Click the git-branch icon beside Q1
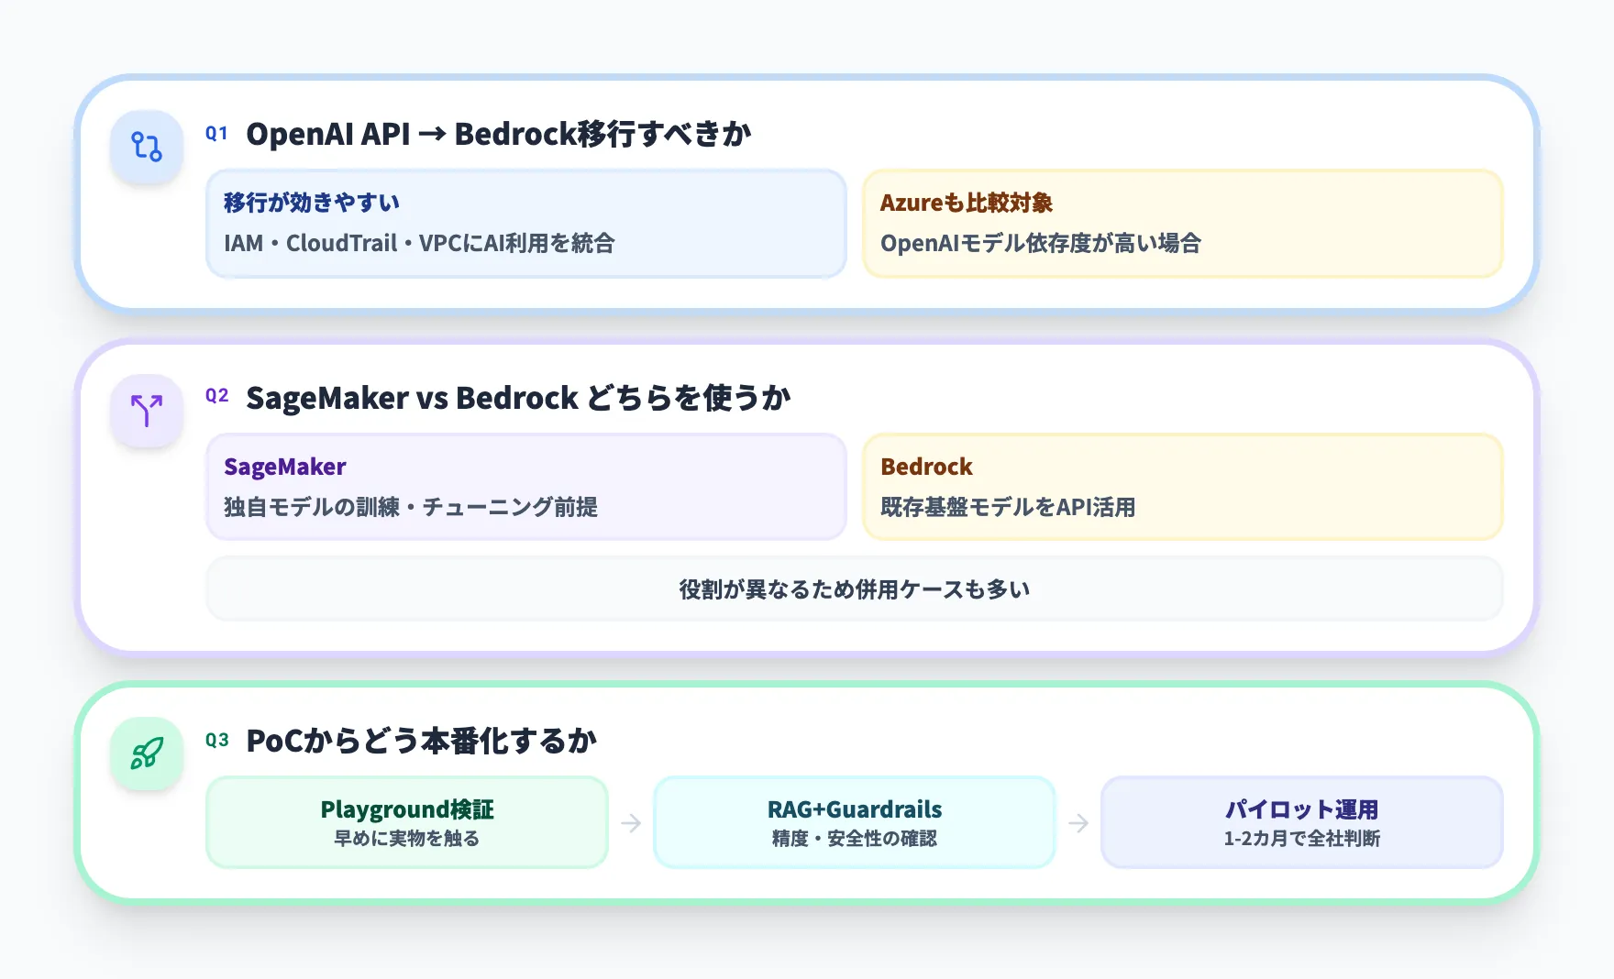 (x=146, y=147)
